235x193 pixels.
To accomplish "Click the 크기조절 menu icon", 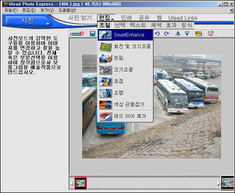I will [x=105, y=70].
